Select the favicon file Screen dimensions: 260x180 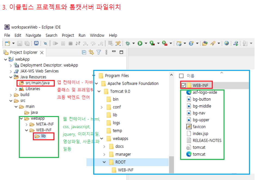point(199,127)
